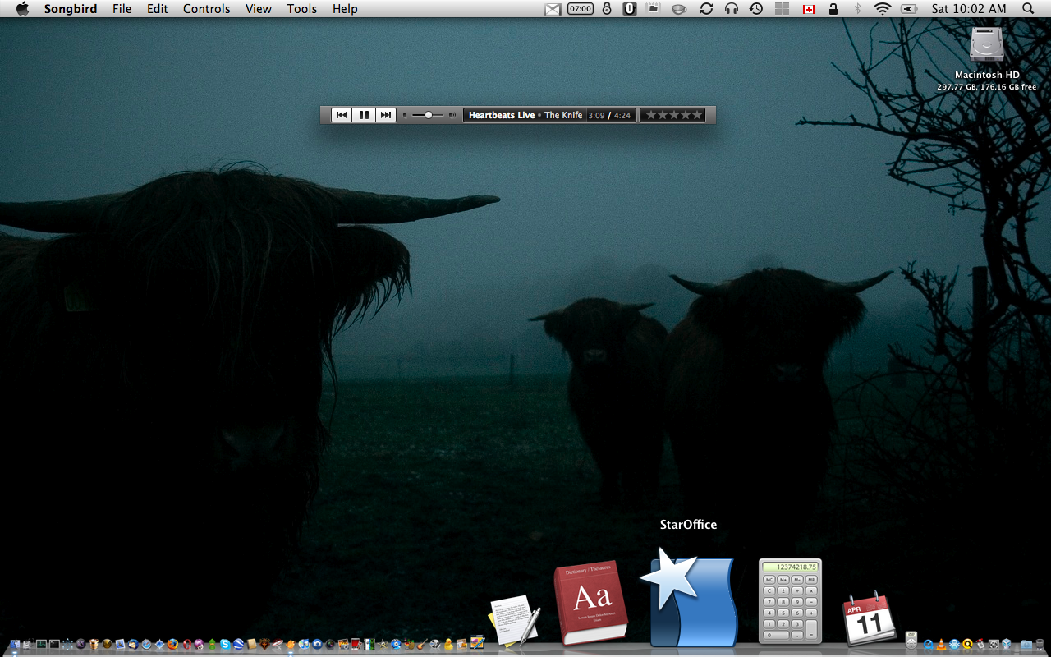Open the File menu
The height and width of the screenshot is (657, 1051).
(122, 9)
